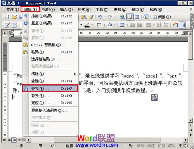Expand the Border Color dropdown arrow

coord(92,25)
